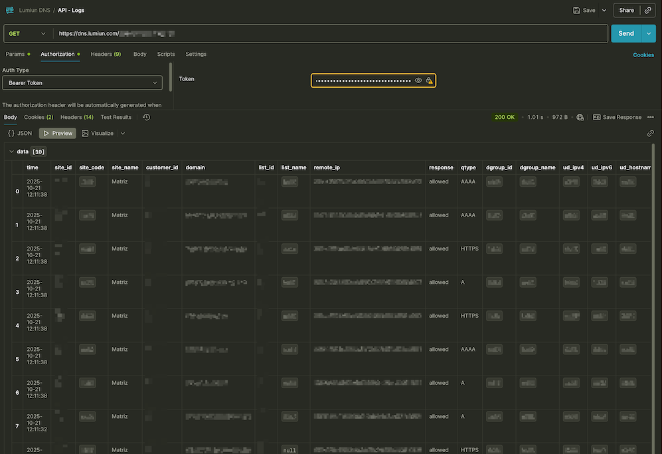Screen dimensions: 662x454
Task: Click the Lumiun DNS collection icon
Action: (10, 11)
